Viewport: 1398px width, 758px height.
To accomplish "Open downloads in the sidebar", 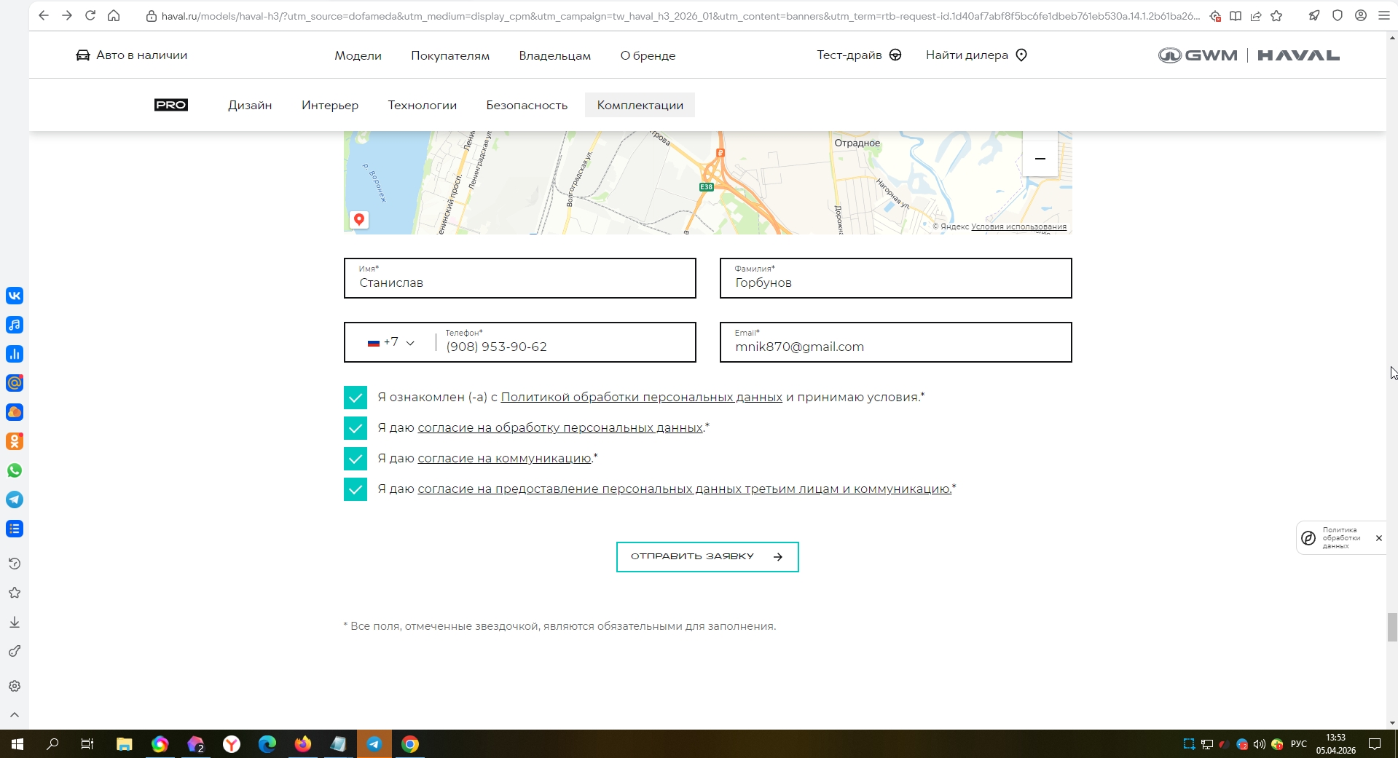I will [x=15, y=622].
